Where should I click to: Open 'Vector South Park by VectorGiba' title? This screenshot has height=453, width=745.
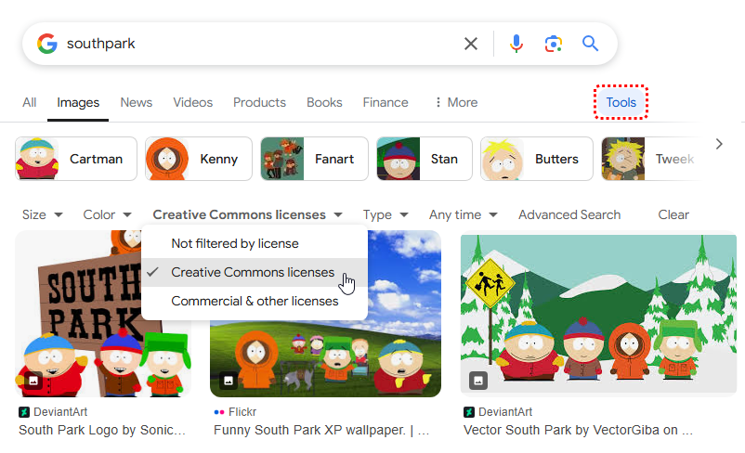[578, 430]
